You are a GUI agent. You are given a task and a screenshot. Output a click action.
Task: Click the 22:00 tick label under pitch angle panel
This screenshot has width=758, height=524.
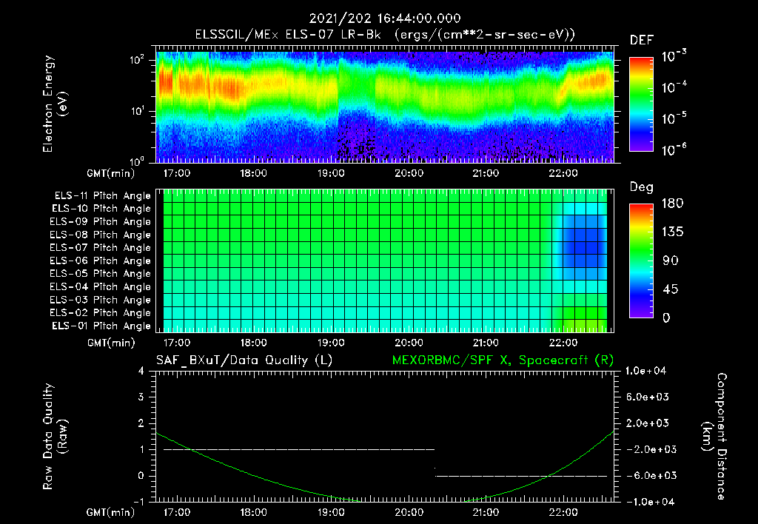563,343
